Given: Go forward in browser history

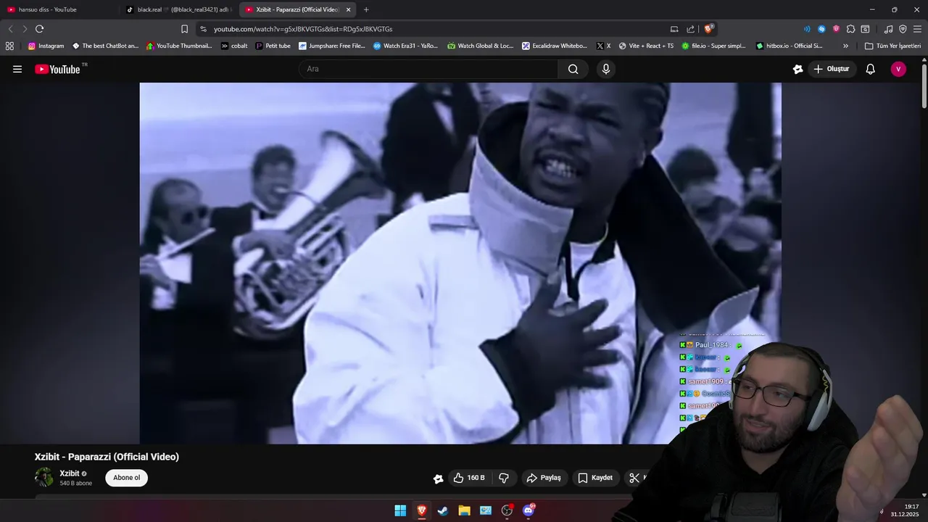Looking at the screenshot, I should pos(25,29).
